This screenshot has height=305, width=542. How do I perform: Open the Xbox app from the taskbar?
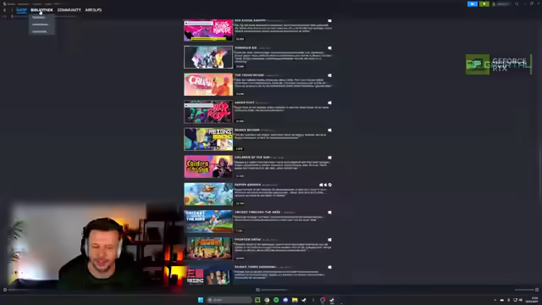pyautogui.click(x=257, y=300)
